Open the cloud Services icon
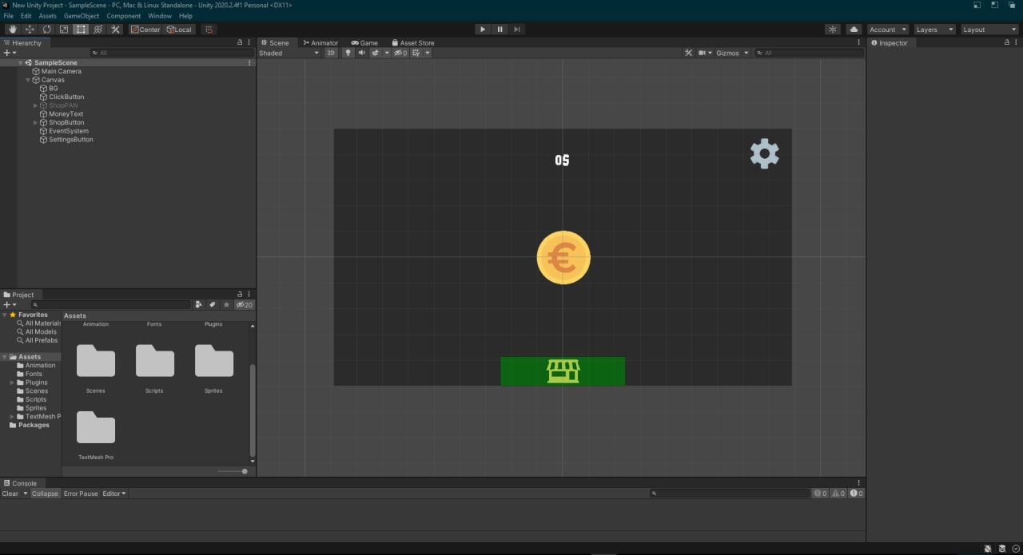 pyautogui.click(x=854, y=30)
